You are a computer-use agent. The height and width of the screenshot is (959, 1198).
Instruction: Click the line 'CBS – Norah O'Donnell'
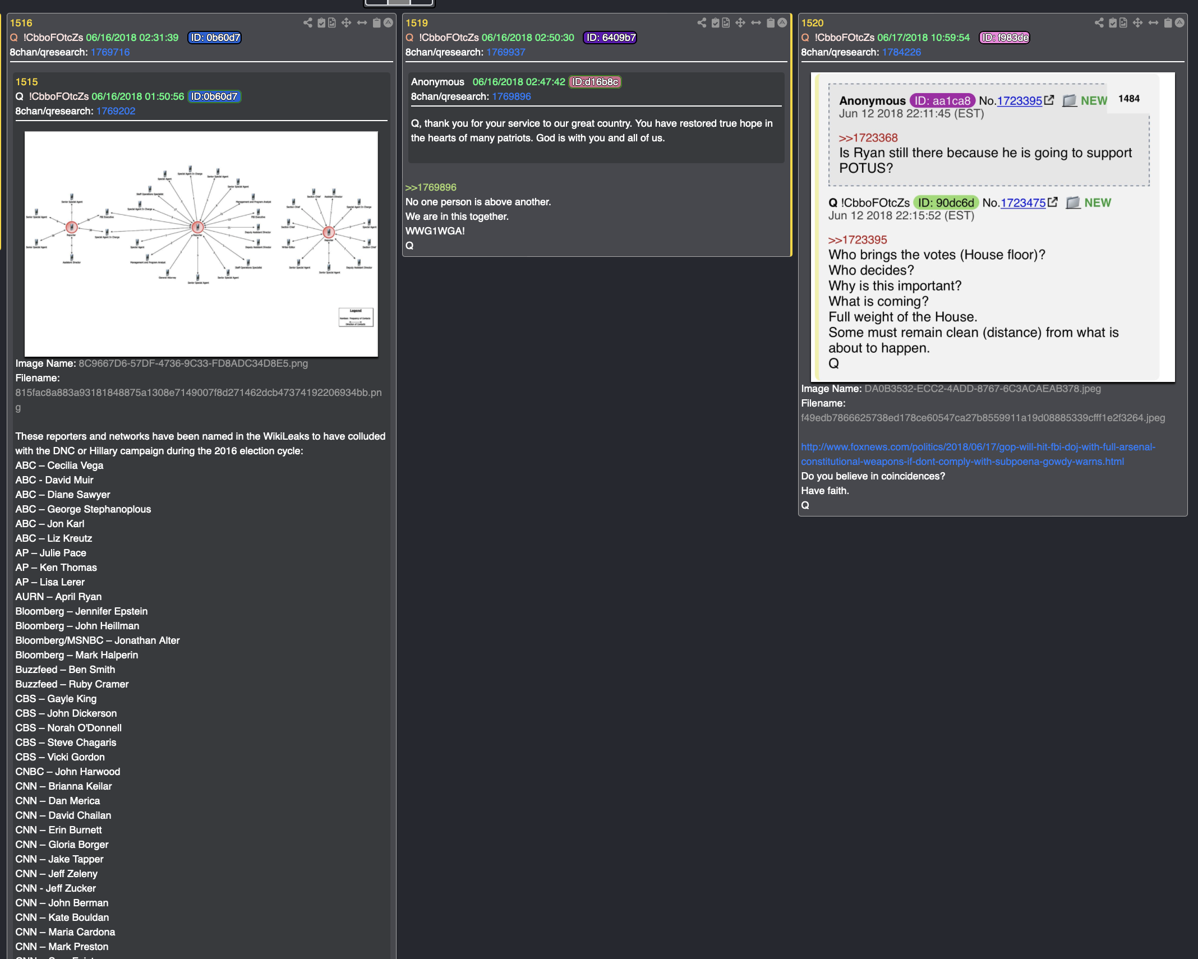[68, 728]
